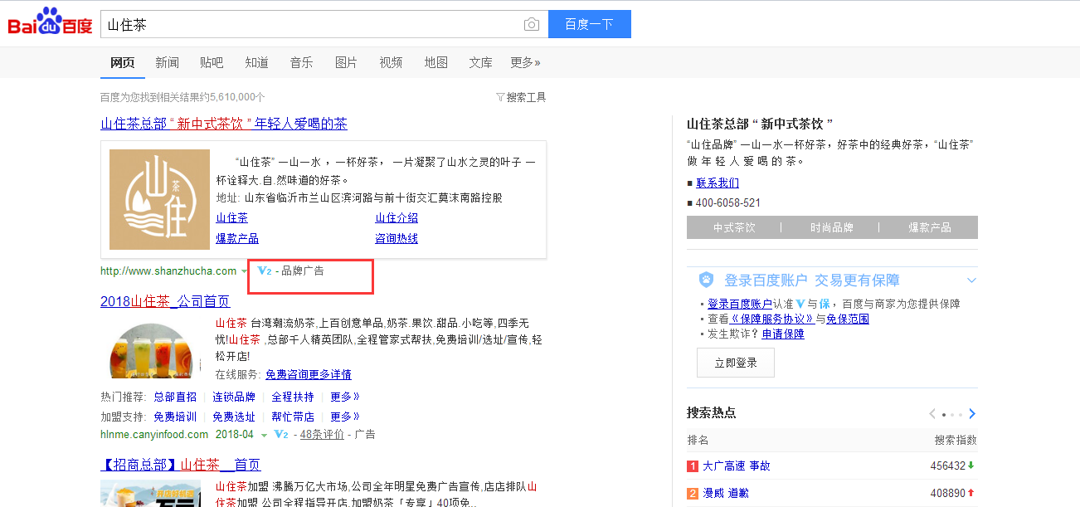This screenshot has height=507, width=1080.
Task: Go to the 知道 tab
Action: point(256,62)
